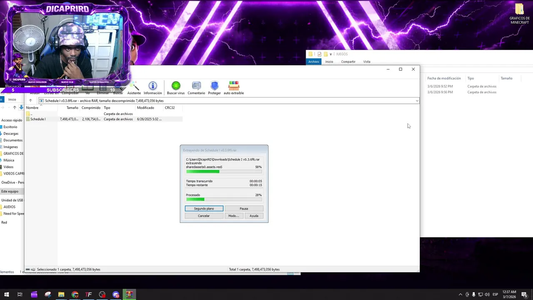This screenshot has height=300, width=533.
Task: Open the Archivo tab in Explorer window
Action: [314, 62]
